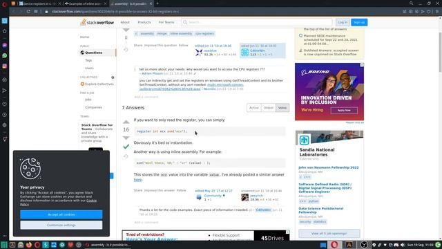This screenshot has height=249, width=442.
Task: Click the page vertical scrollbar
Action: click(440, 53)
